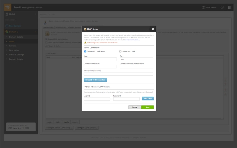The width and height of the screenshot is (237, 148).
Task: Click the Server Connection heading
Action: [x=91, y=48]
